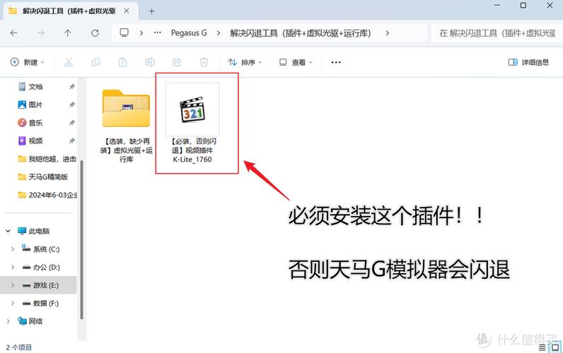Screen dimensions: 563x353
Task: Open the 2024年6-03企业 folder in sidebar
Action: pyautogui.click(x=47, y=195)
